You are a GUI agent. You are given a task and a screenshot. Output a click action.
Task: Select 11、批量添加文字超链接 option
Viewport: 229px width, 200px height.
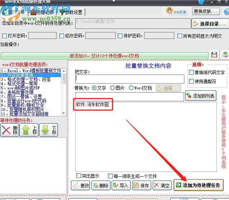[x=31, y=114]
